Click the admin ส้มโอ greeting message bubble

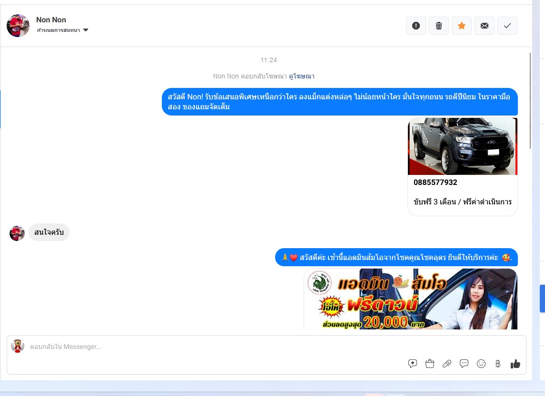coord(396,258)
